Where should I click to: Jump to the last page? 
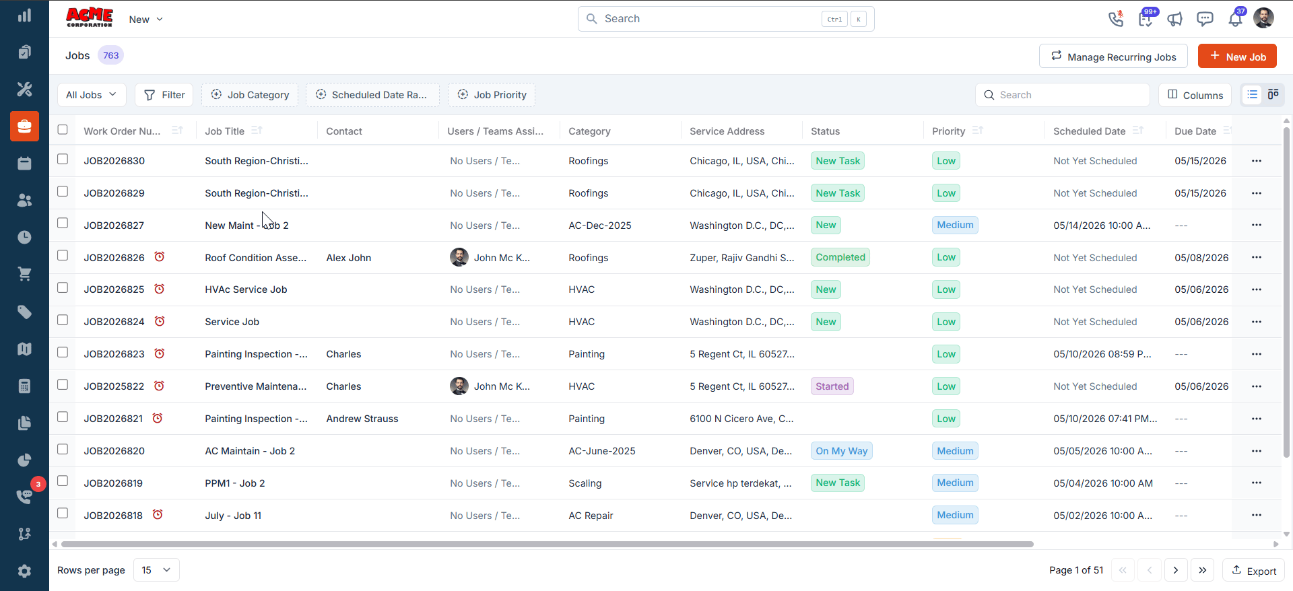(x=1203, y=570)
